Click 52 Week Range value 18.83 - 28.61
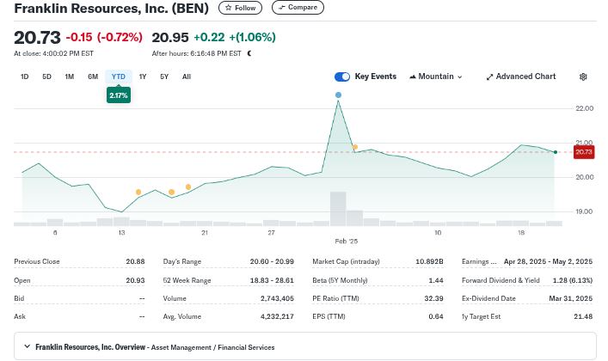 (272, 280)
